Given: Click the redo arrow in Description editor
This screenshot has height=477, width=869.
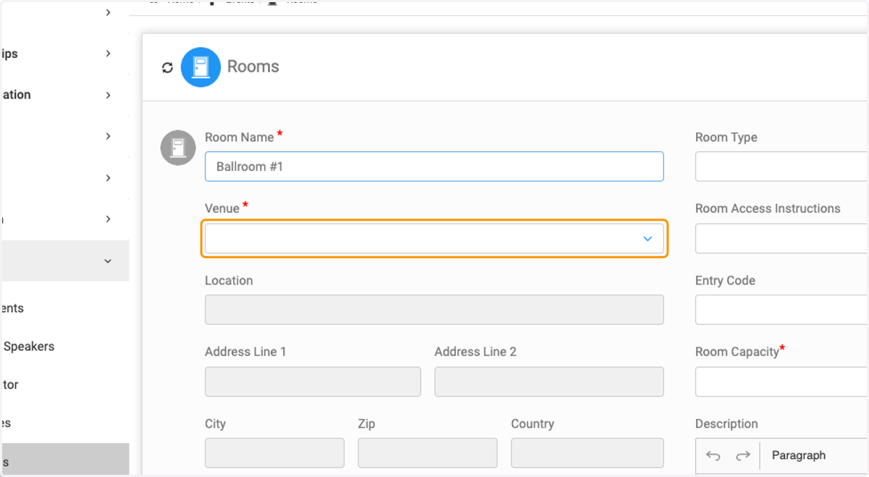Looking at the screenshot, I should click(742, 455).
